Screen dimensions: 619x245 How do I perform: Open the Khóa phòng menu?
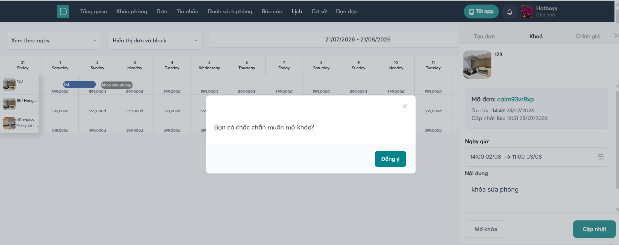132,11
